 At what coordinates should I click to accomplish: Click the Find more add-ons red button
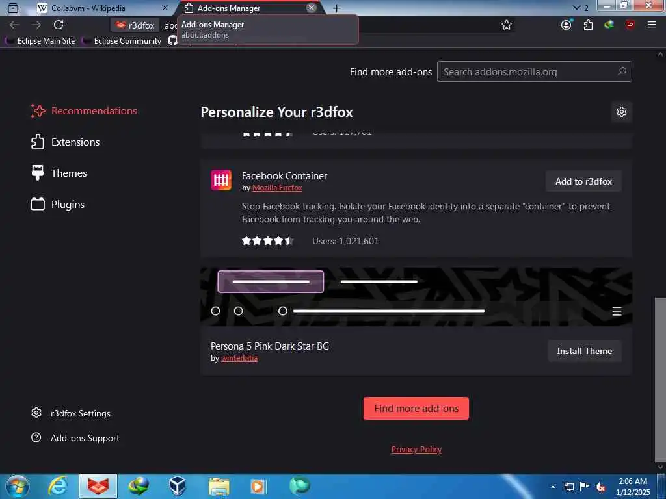pos(416,408)
